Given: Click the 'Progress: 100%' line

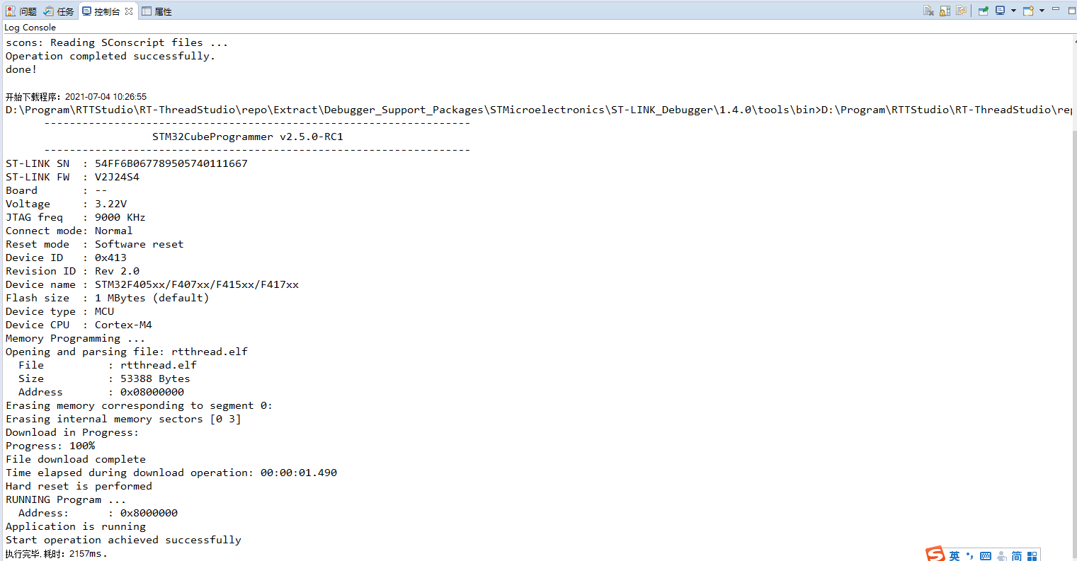Looking at the screenshot, I should point(50,446).
